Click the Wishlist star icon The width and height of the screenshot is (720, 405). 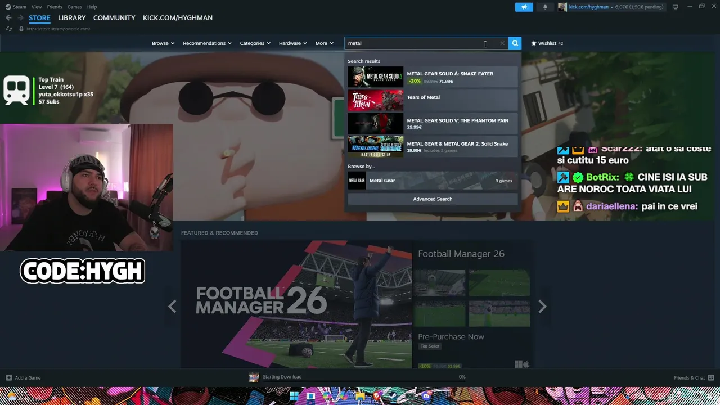534,43
